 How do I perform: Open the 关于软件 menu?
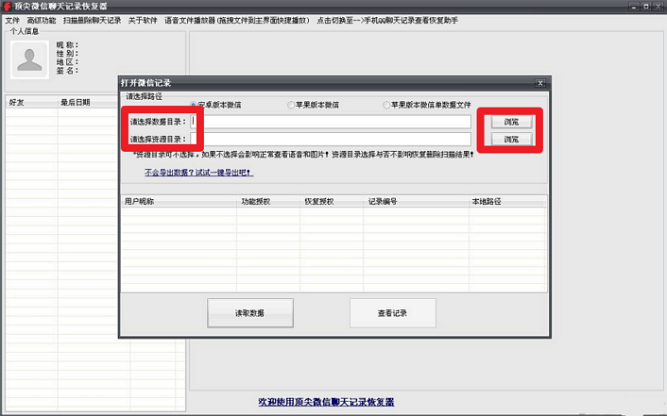click(143, 21)
